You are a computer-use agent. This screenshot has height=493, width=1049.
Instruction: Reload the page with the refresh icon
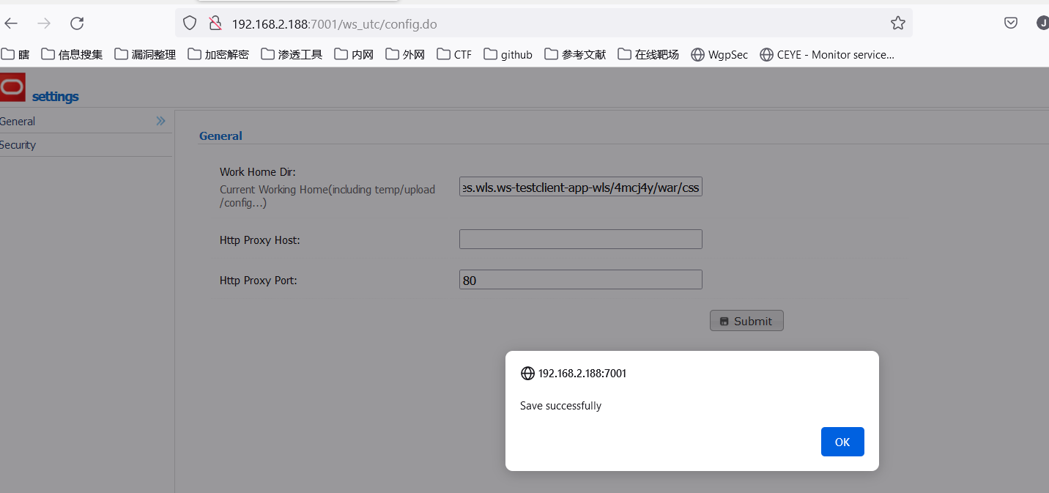77,23
